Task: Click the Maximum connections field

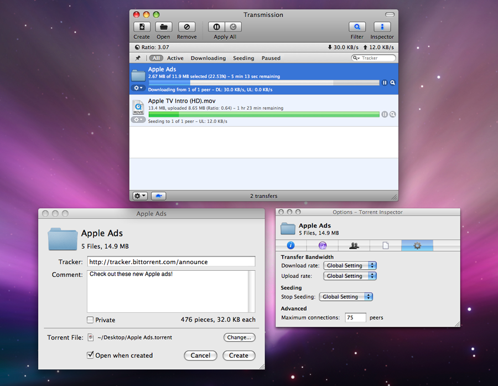Action: [355, 318]
